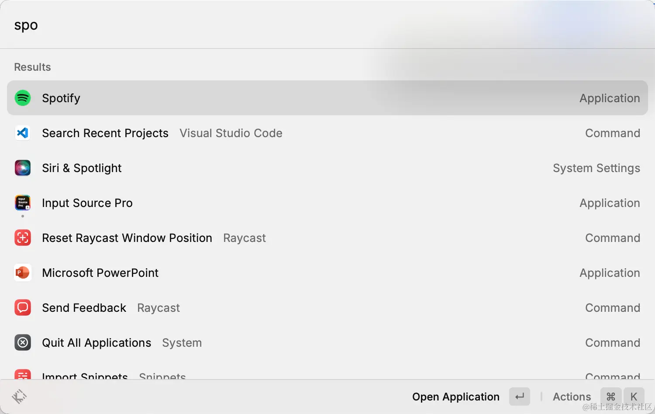Select Microsoft PowerPoint result
The image size is (655, 414).
click(327, 273)
